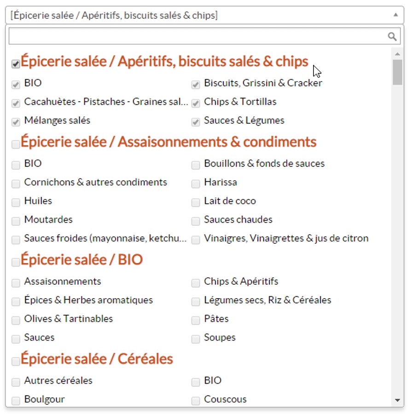Select the Épicerie salée / BIO group checkbox
Screen dimensions: 413x414
16,262
